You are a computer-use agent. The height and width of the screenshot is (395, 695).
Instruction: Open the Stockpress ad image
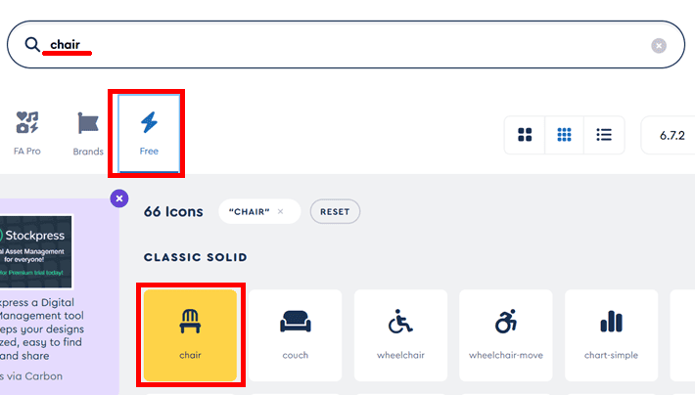[x=35, y=252]
